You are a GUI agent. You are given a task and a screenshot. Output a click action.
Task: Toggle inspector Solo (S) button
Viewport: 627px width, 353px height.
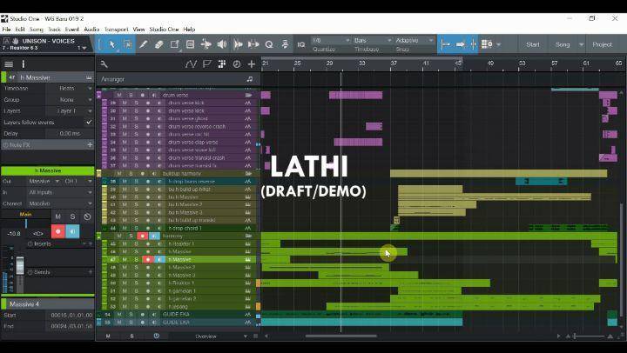point(72,216)
